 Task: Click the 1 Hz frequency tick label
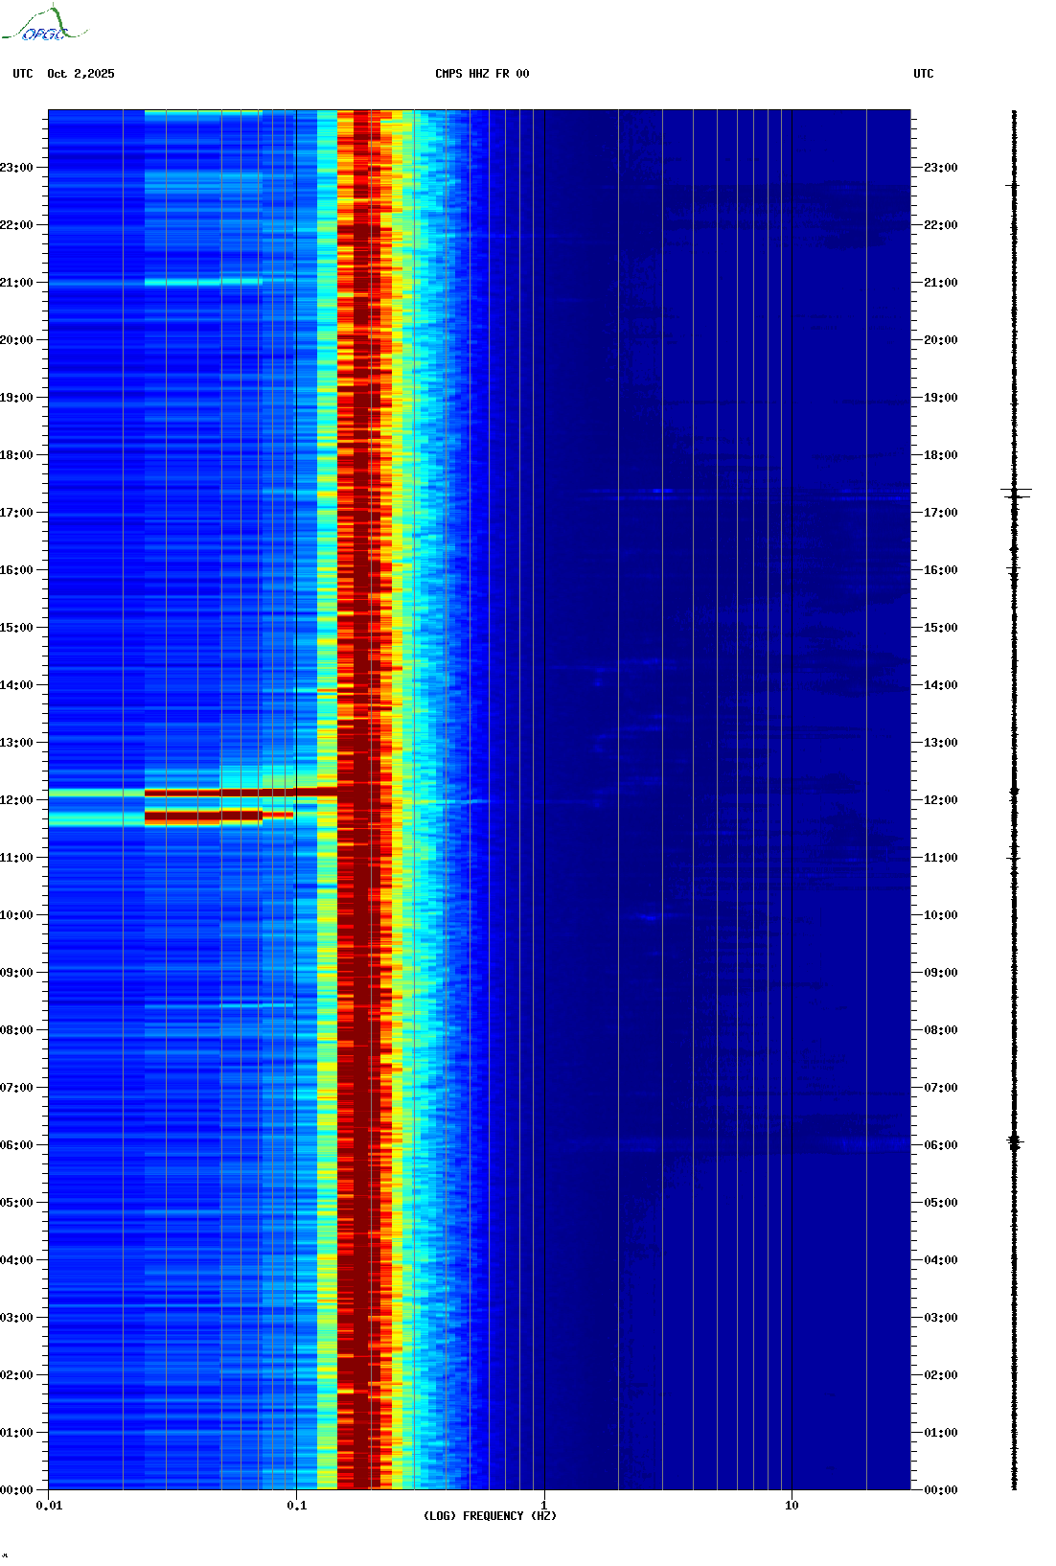pos(544,1506)
